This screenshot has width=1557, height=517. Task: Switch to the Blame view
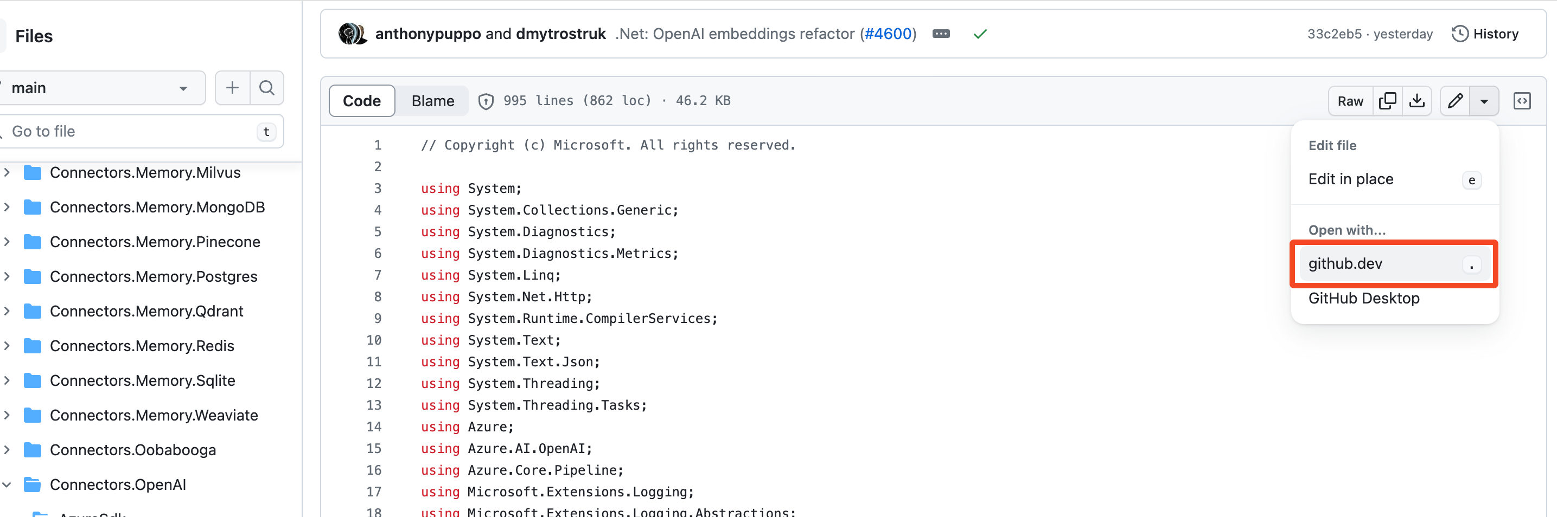[x=432, y=101]
